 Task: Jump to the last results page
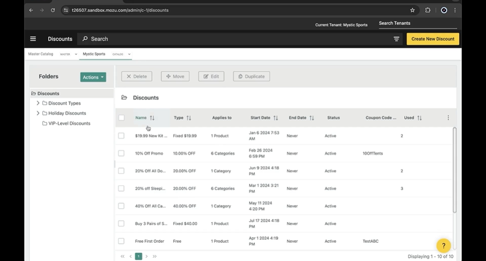155,256
